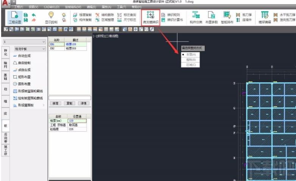
Task: Click the 智能排布 smart layout icon
Action: (x=227, y=15)
